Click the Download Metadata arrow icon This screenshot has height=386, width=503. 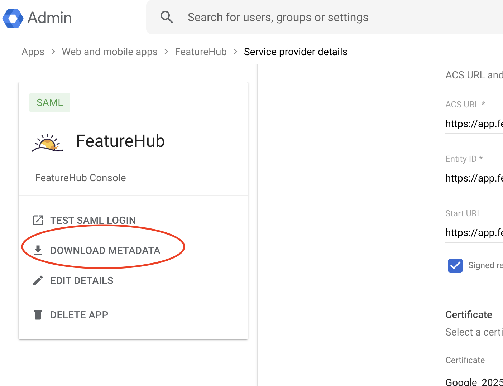pyautogui.click(x=38, y=250)
